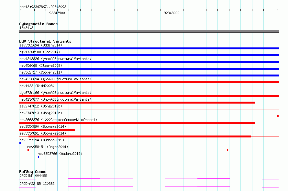
Task: Open variant nsv958151 (Dogan2014) label
Action: pos(48,147)
